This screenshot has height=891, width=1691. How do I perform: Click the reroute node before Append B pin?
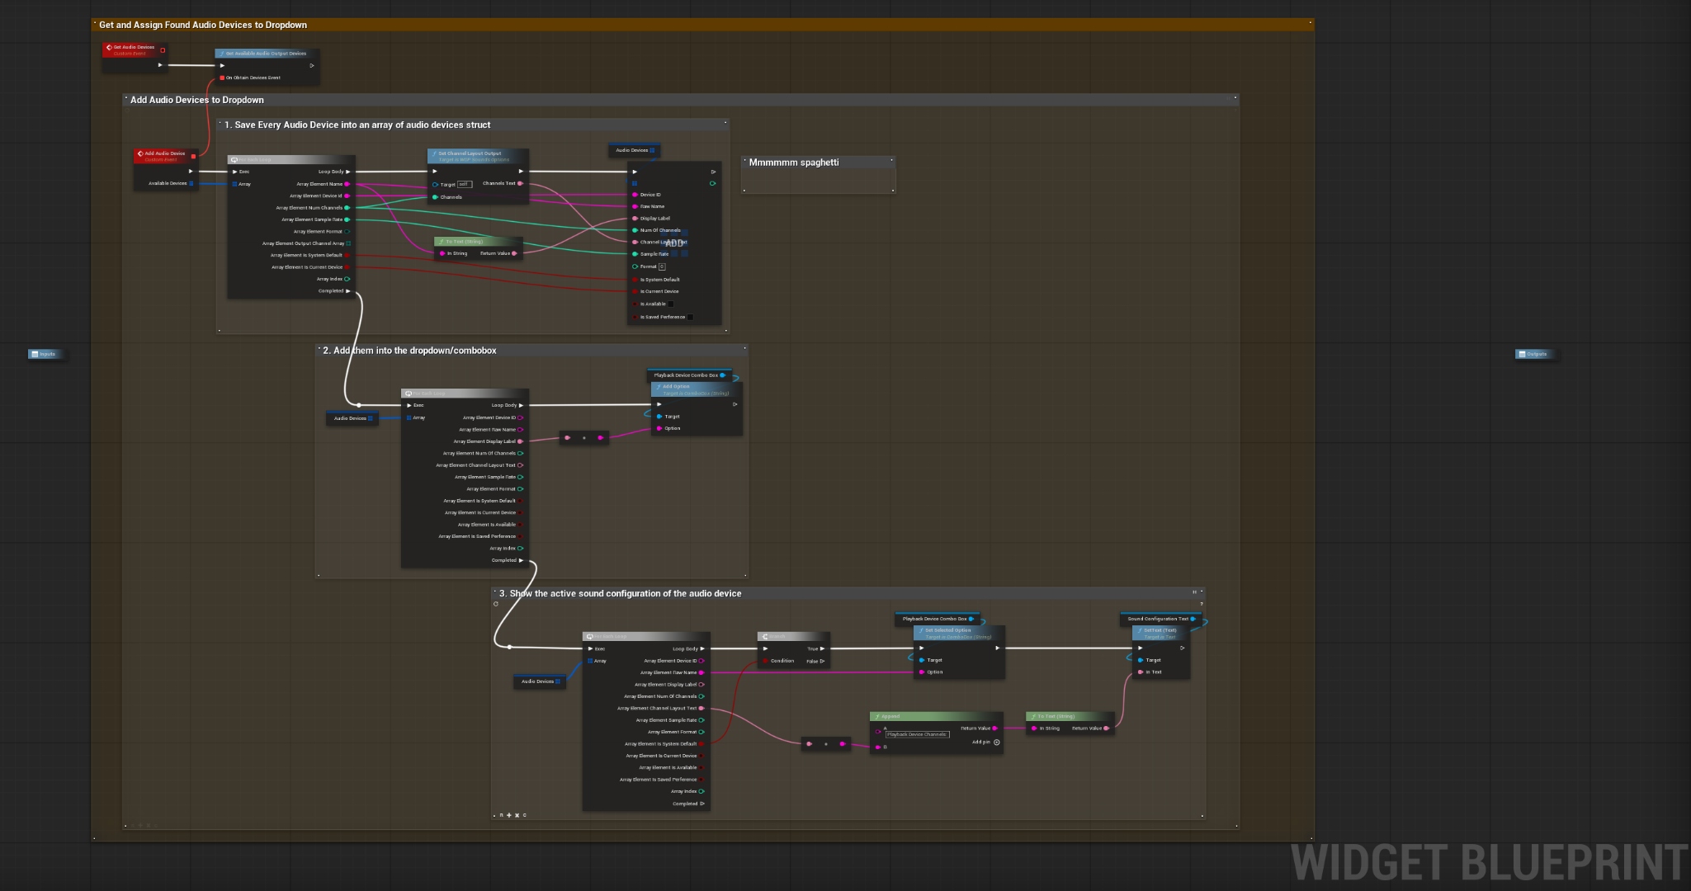click(826, 744)
